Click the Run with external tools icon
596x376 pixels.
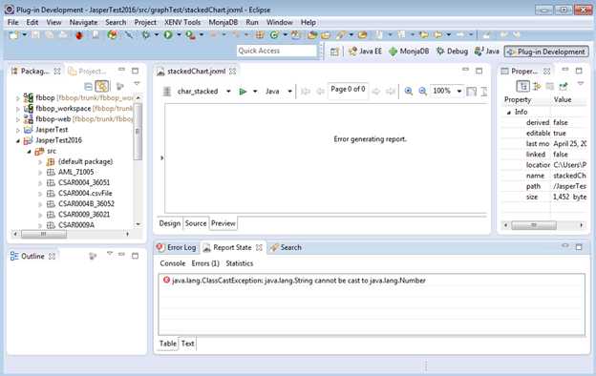click(190, 35)
